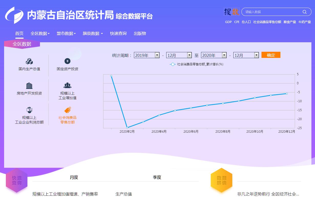The width and height of the screenshot is (315, 198).
Task: Click the Statistics Bureau logo icon
Action: (14, 15)
